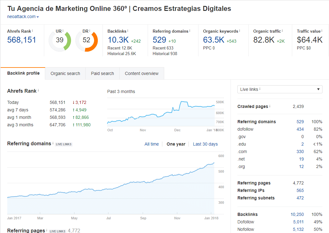Click the DR info icon
This screenshot has height=233, width=329.
pos(90,31)
